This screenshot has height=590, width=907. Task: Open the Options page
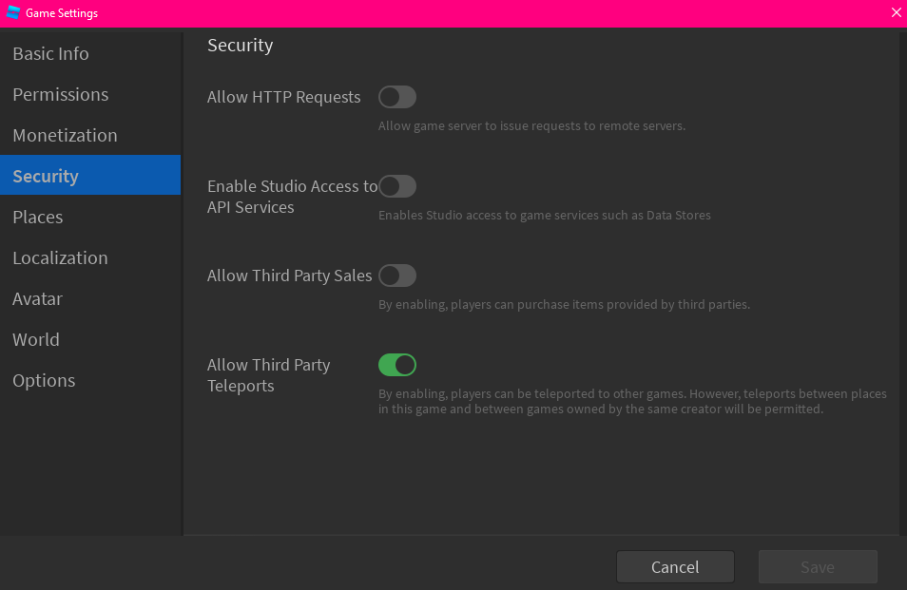coord(90,380)
